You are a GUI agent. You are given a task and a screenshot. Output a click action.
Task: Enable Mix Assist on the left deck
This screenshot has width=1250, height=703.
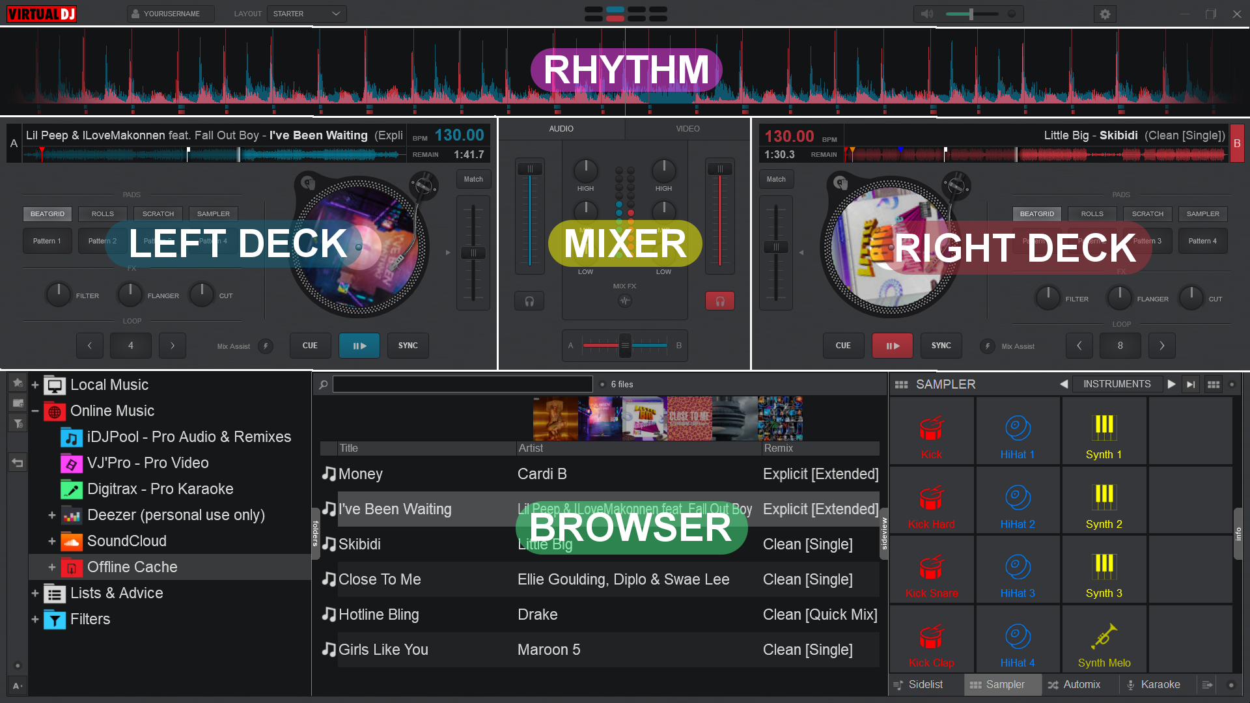266,346
